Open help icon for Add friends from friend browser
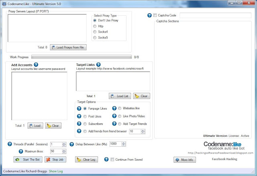 (x=79, y=131)
